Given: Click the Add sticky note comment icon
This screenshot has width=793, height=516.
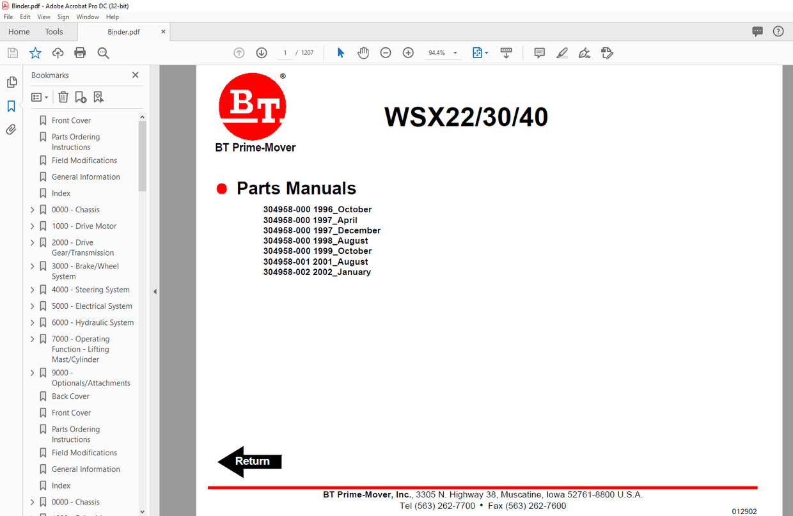Looking at the screenshot, I should [539, 52].
